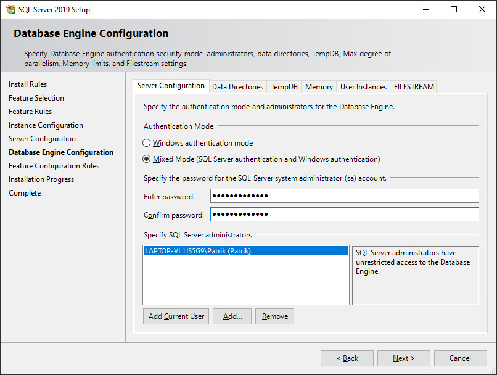The width and height of the screenshot is (497, 375).
Task: Select Windows authentication mode radio button
Action: 146,143
